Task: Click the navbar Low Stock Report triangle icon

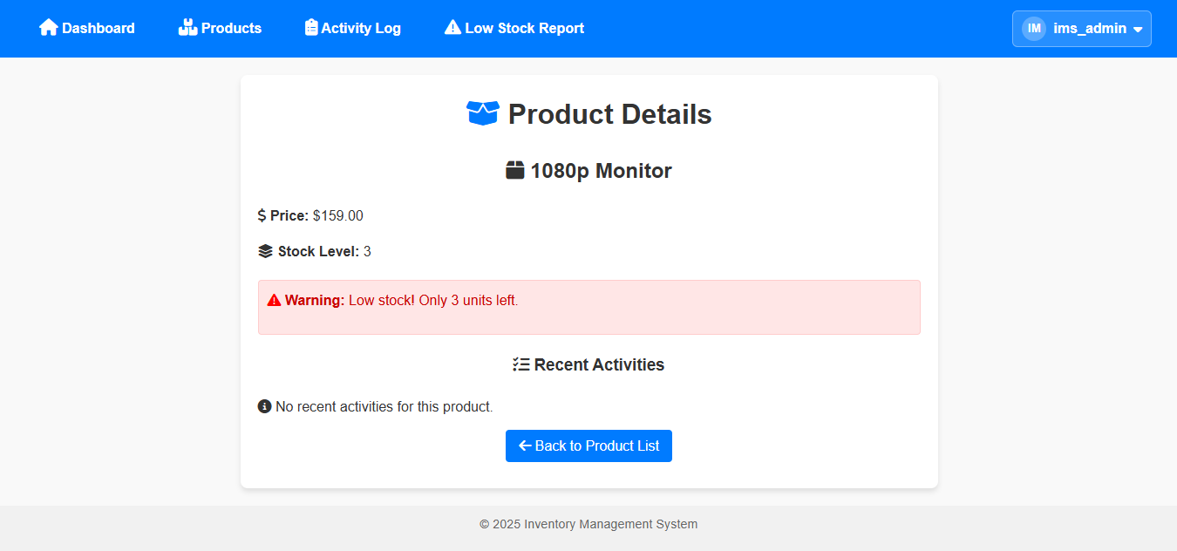Action: (x=452, y=28)
